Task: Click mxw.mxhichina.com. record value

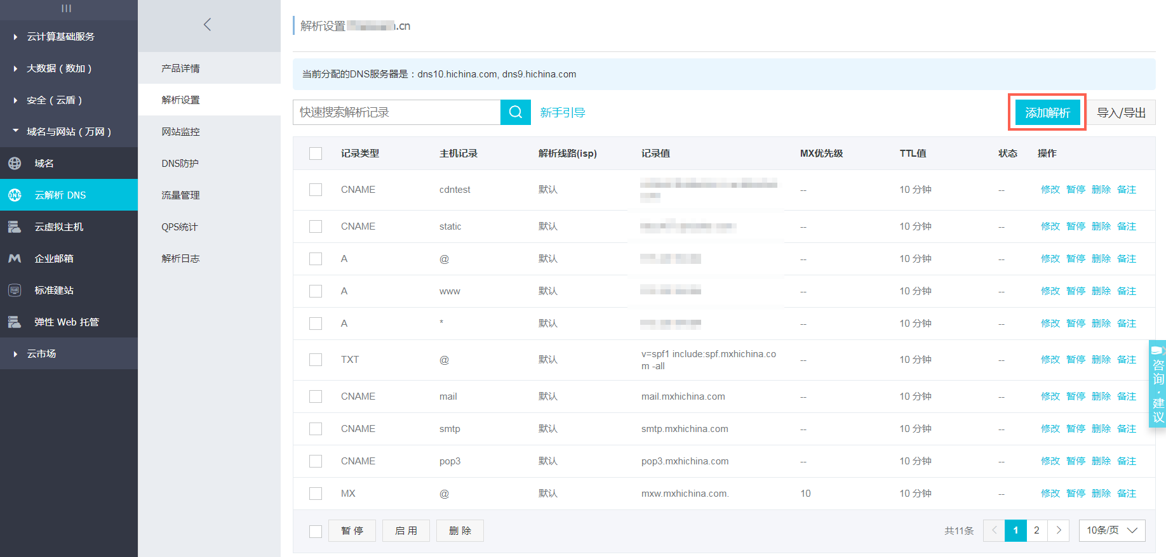Action: point(685,494)
